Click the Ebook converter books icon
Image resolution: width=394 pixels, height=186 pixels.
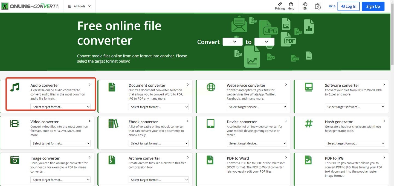[x=113, y=123]
